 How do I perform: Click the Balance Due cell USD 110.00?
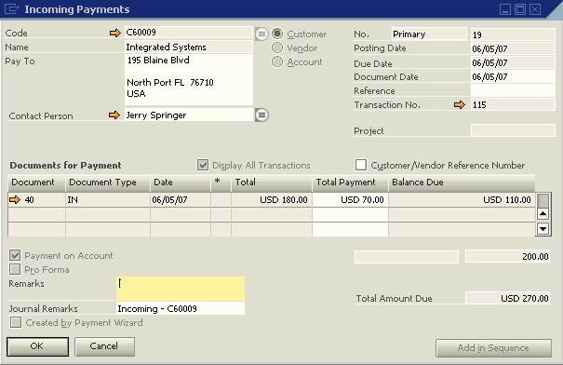pyautogui.click(x=462, y=200)
